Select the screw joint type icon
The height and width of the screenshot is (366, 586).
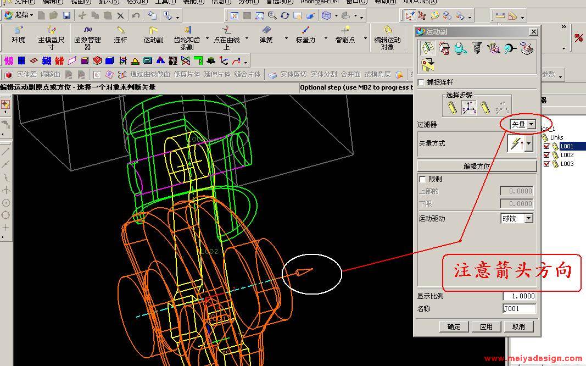click(477, 48)
